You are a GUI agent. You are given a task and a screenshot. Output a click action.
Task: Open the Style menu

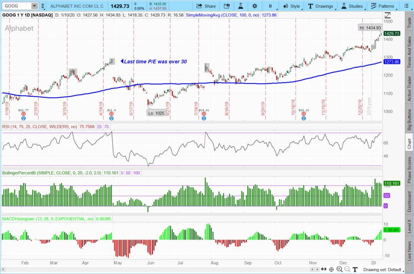(x=291, y=6)
